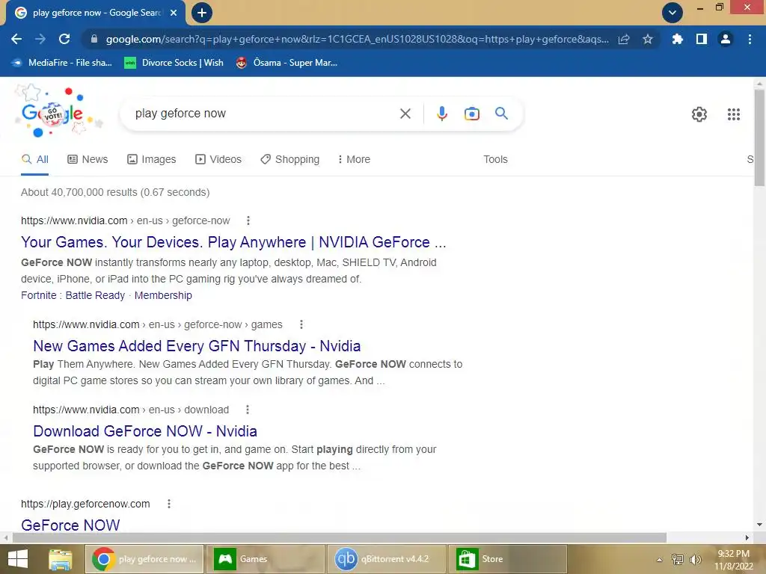Image resolution: width=766 pixels, height=574 pixels.
Task: Open Osama Super Mario bookmark
Action: tap(287, 63)
